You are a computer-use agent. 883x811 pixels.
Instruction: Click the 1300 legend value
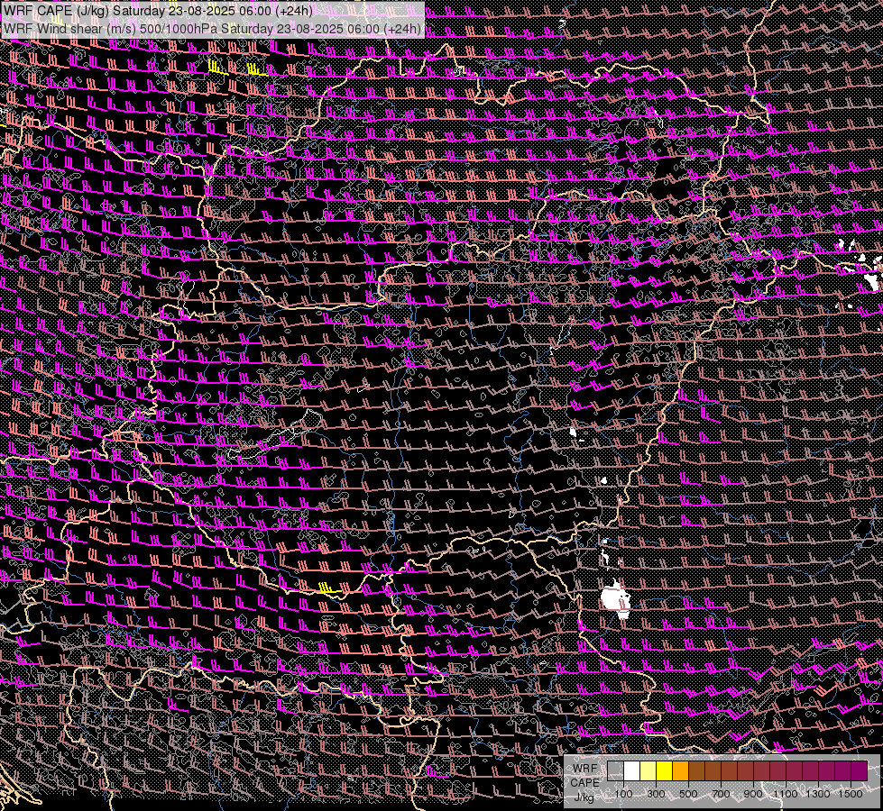pos(818,794)
